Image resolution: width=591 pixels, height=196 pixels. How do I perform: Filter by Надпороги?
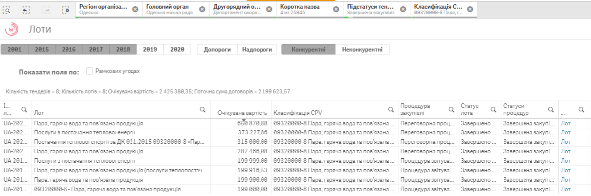tap(257, 50)
